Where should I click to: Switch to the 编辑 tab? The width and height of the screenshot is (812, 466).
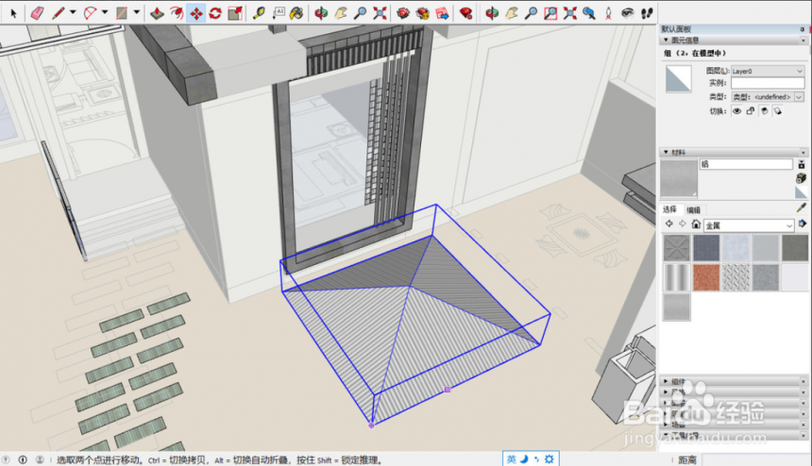point(693,210)
